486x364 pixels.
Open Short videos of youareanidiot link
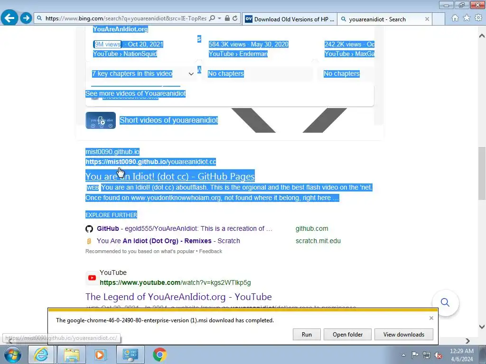pyautogui.click(x=168, y=120)
